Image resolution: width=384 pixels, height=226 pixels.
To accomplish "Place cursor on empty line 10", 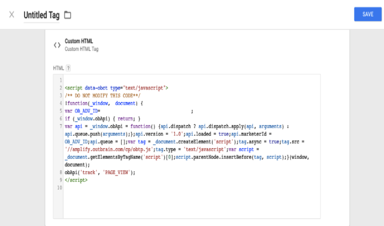I will click(144, 188).
